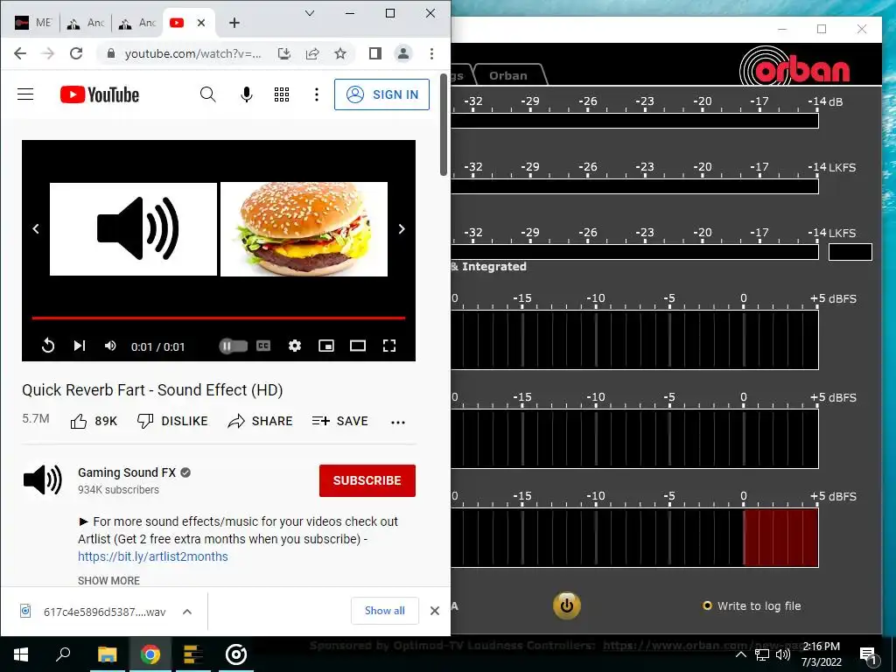This screenshot has width=896, height=672.
Task: Like the video thumbs up
Action: click(x=93, y=421)
